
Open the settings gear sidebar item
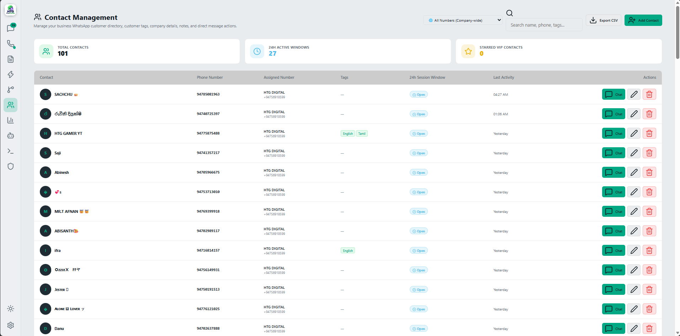click(11, 325)
